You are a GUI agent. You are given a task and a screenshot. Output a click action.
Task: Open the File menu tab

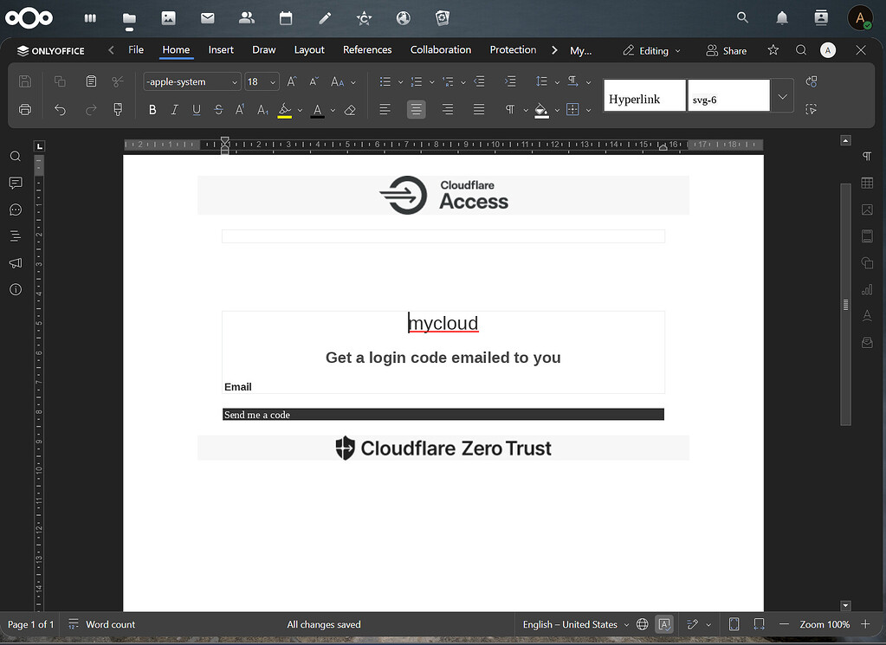pos(136,49)
